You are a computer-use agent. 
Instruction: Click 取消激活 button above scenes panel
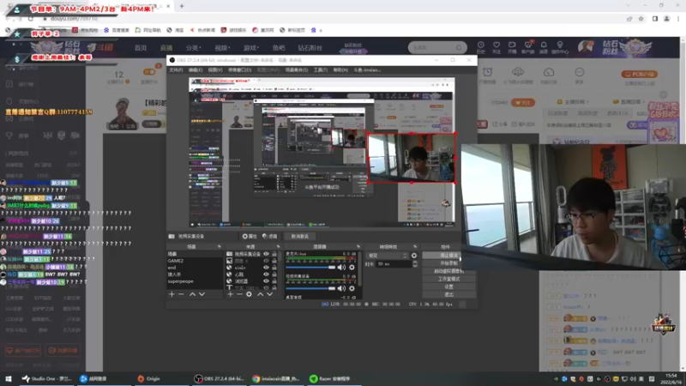tap(299, 237)
